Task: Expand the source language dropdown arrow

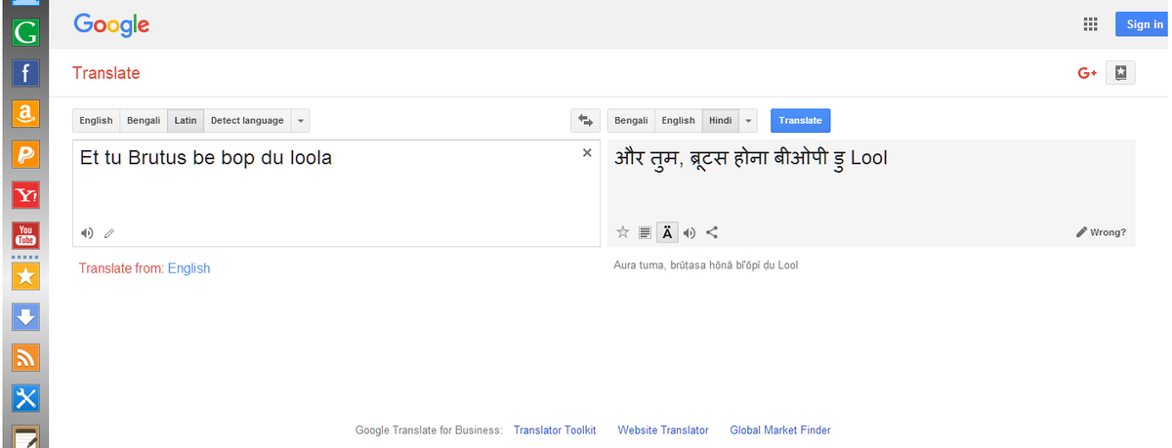Action: pos(301,121)
